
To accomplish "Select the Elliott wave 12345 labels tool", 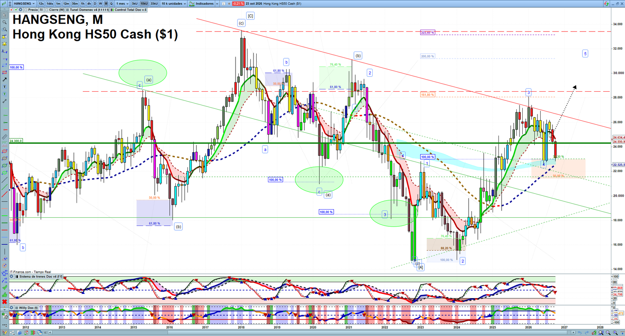I will pyautogui.click(x=5, y=274).
